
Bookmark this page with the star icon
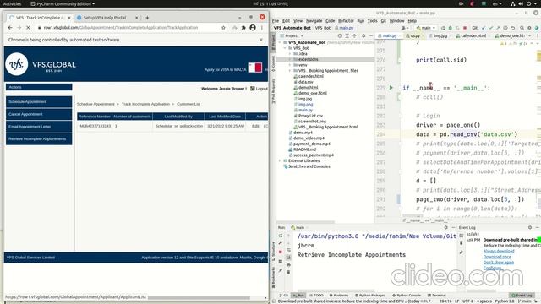click(x=223, y=28)
